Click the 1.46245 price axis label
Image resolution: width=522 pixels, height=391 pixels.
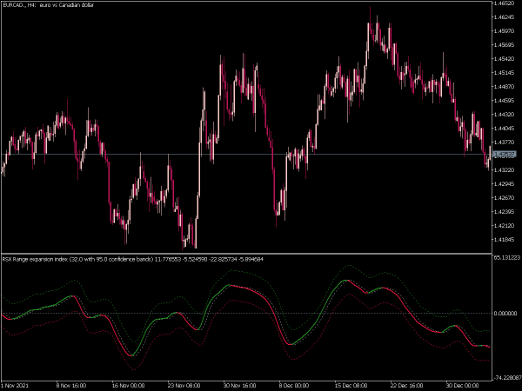(x=505, y=17)
